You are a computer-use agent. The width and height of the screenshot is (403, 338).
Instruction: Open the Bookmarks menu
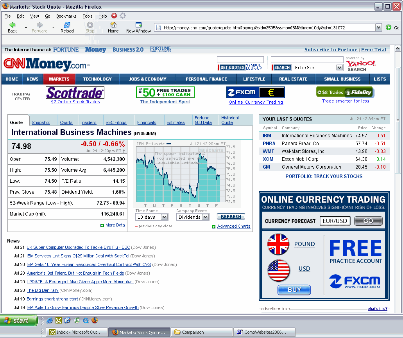pyautogui.click(x=66, y=16)
